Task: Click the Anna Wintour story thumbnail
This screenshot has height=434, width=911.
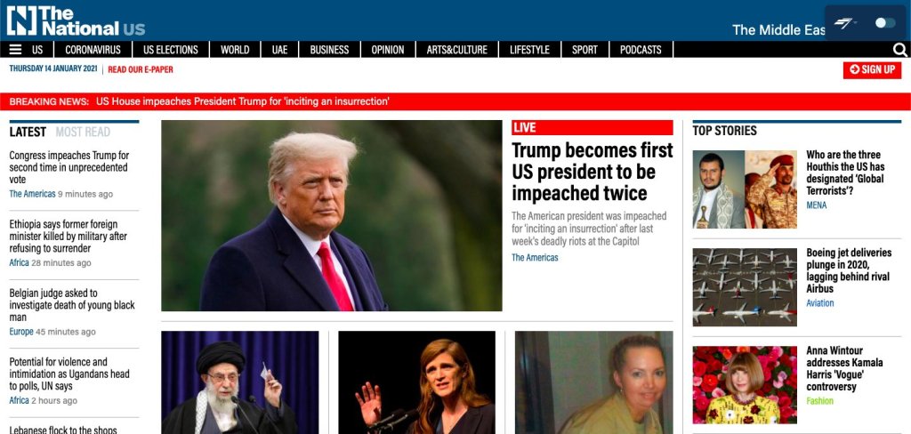Action: (745, 384)
